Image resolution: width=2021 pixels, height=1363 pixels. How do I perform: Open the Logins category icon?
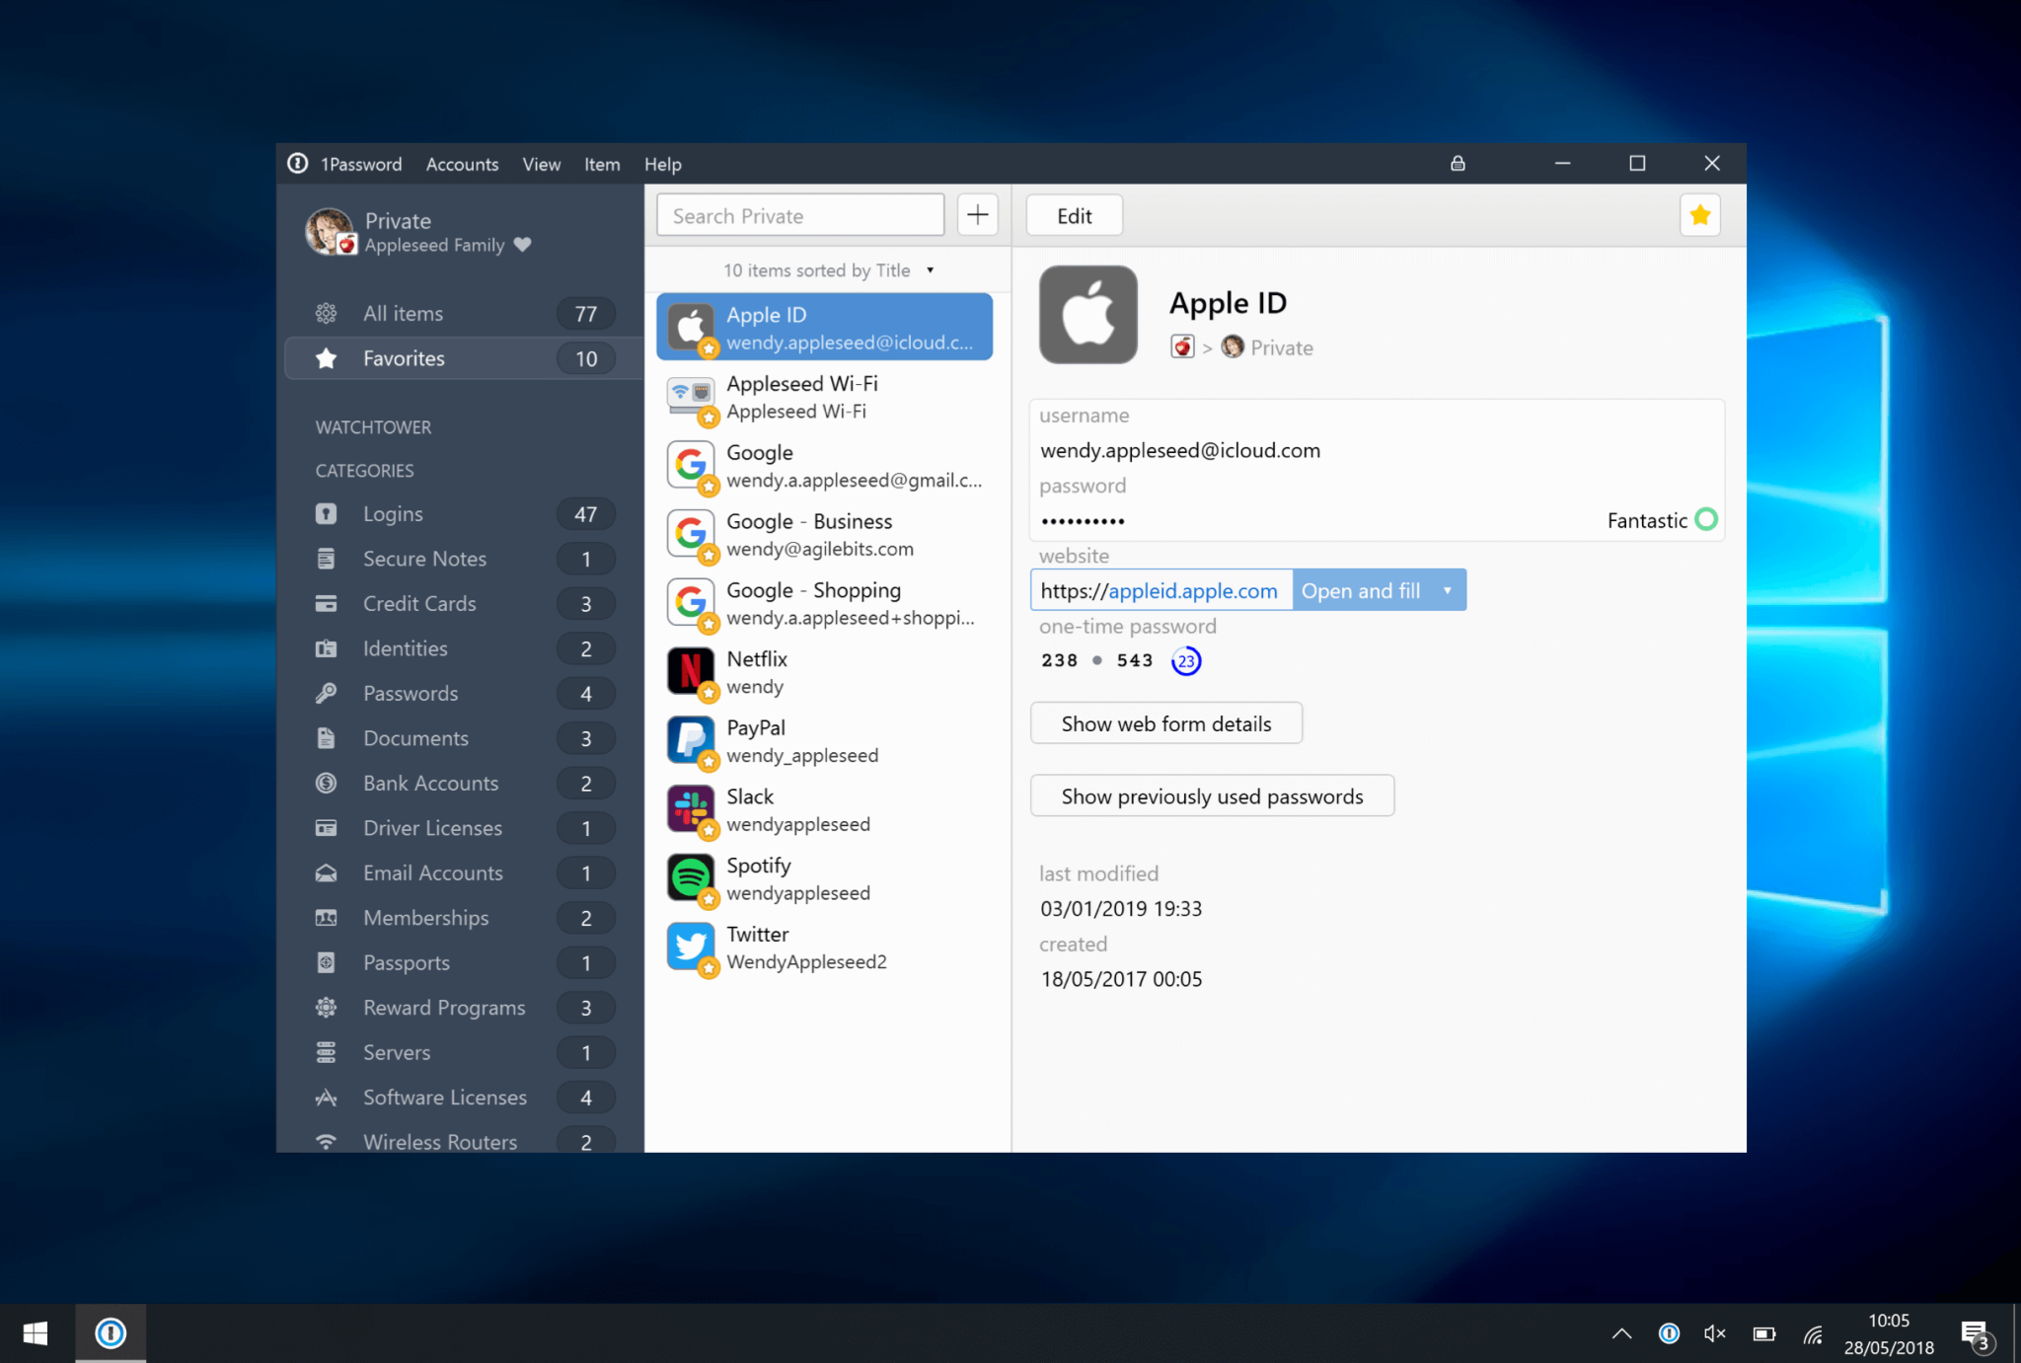point(326,514)
